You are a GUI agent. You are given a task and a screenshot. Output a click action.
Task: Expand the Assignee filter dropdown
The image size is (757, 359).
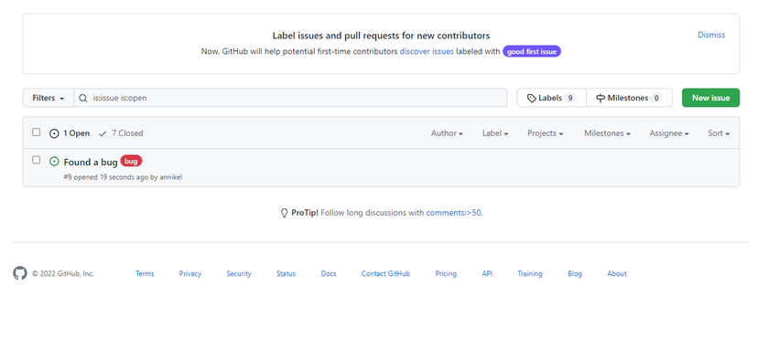669,133
